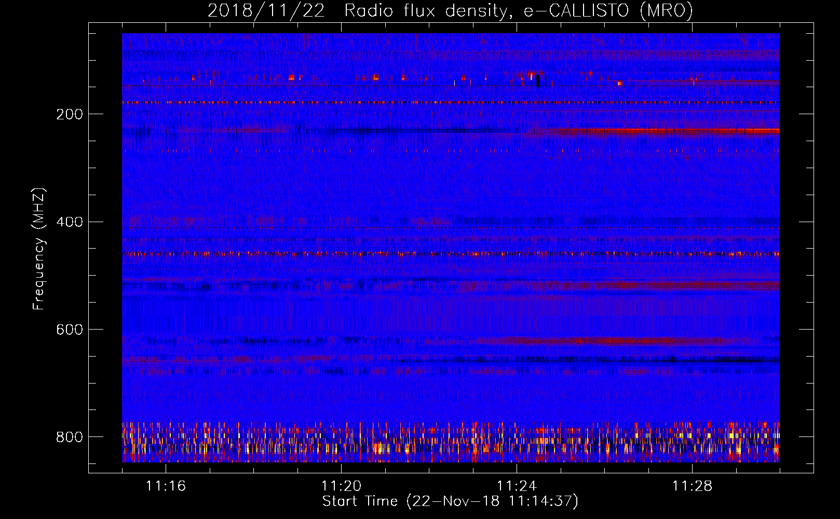Click the 'Frequency (MHZ)' axis label
This screenshot has width=840, height=519.
[x=39, y=249]
